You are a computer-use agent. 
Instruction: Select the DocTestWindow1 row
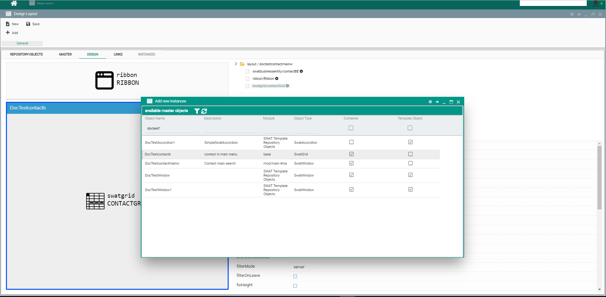tap(291, 190)
